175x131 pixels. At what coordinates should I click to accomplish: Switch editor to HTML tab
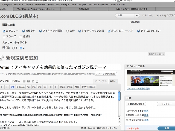pyautogui.click(x=113, y=81)
